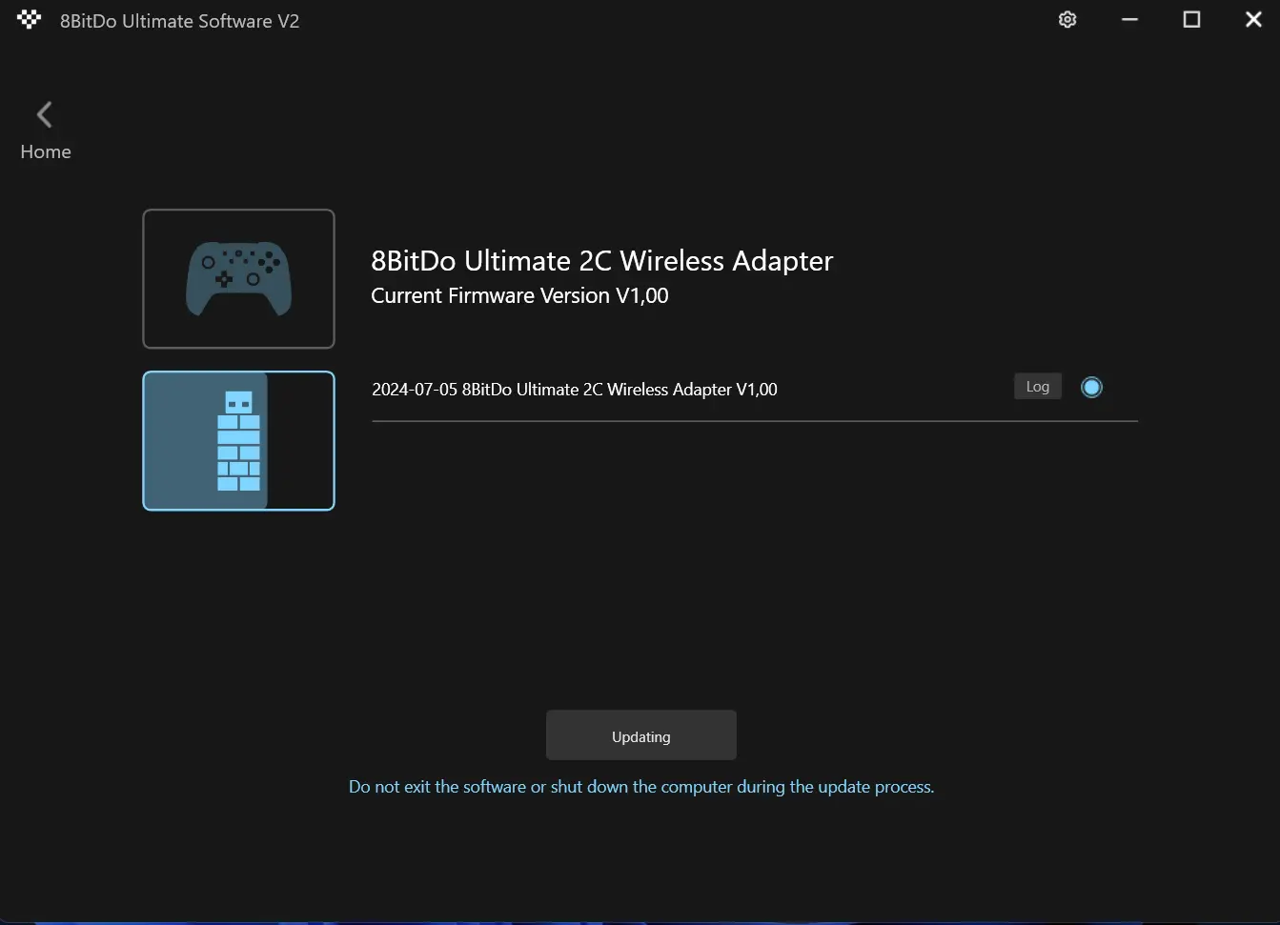Click the 2024-07-05 firmware entry text
The height and width of the screenshot is (925, 1280).
[x=575, y=390]
